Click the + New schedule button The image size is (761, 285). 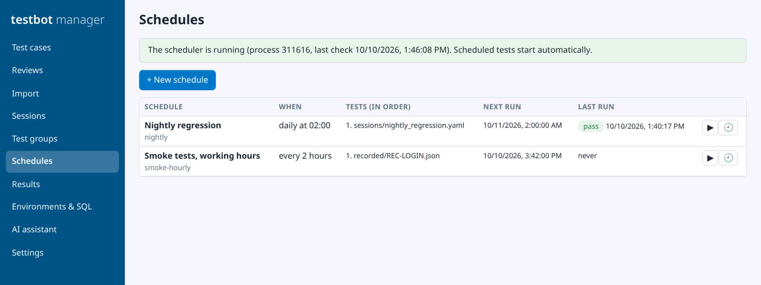177,80
